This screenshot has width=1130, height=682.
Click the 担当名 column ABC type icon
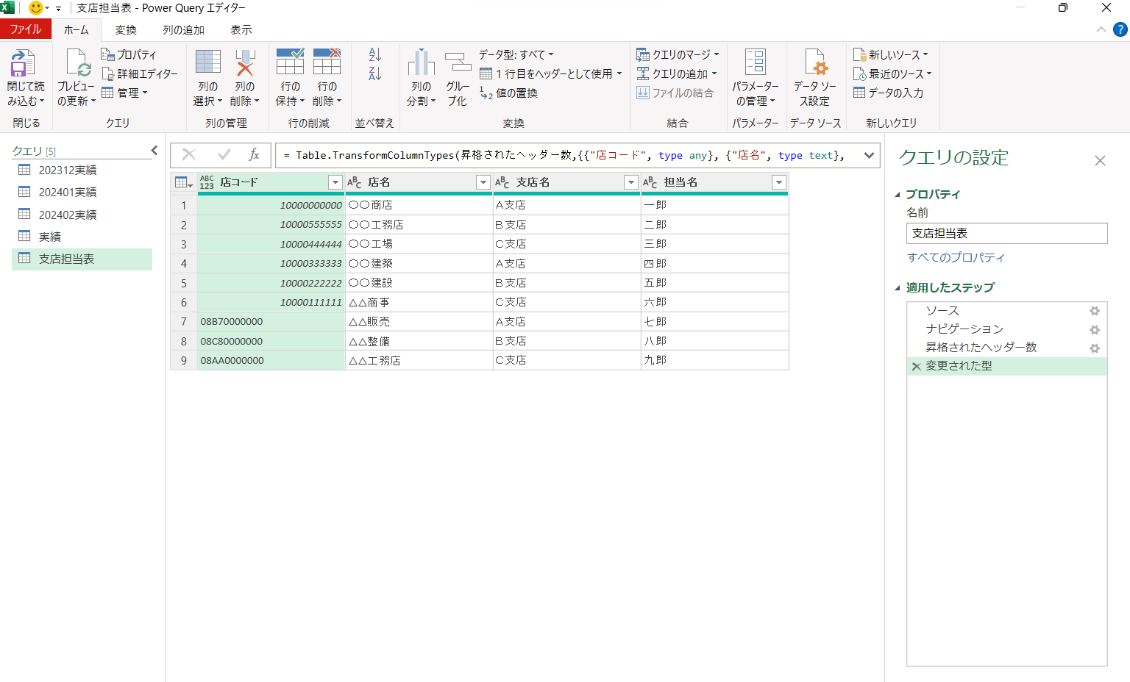pos(650,182)
